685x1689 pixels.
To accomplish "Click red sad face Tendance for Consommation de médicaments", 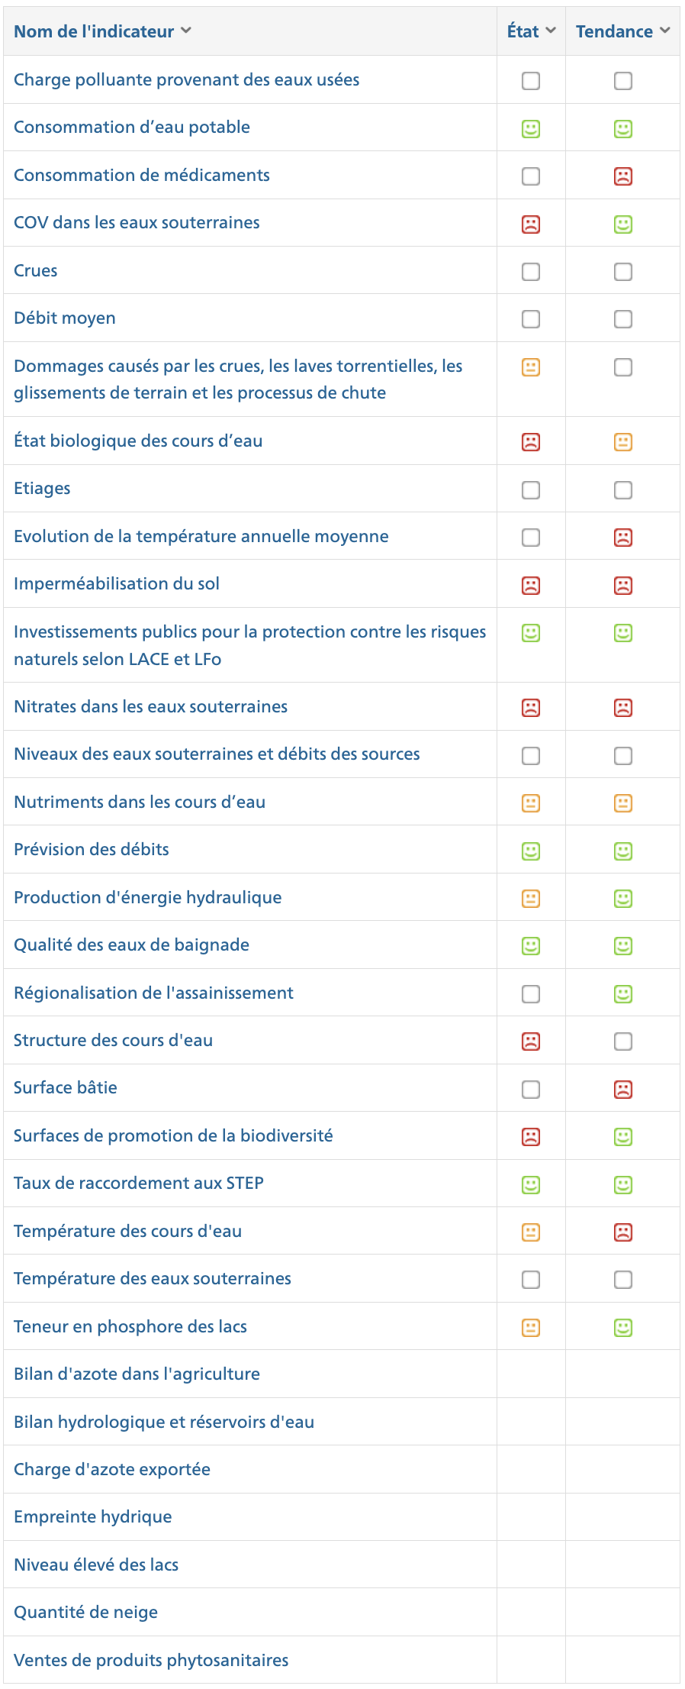I will point(623,176).
